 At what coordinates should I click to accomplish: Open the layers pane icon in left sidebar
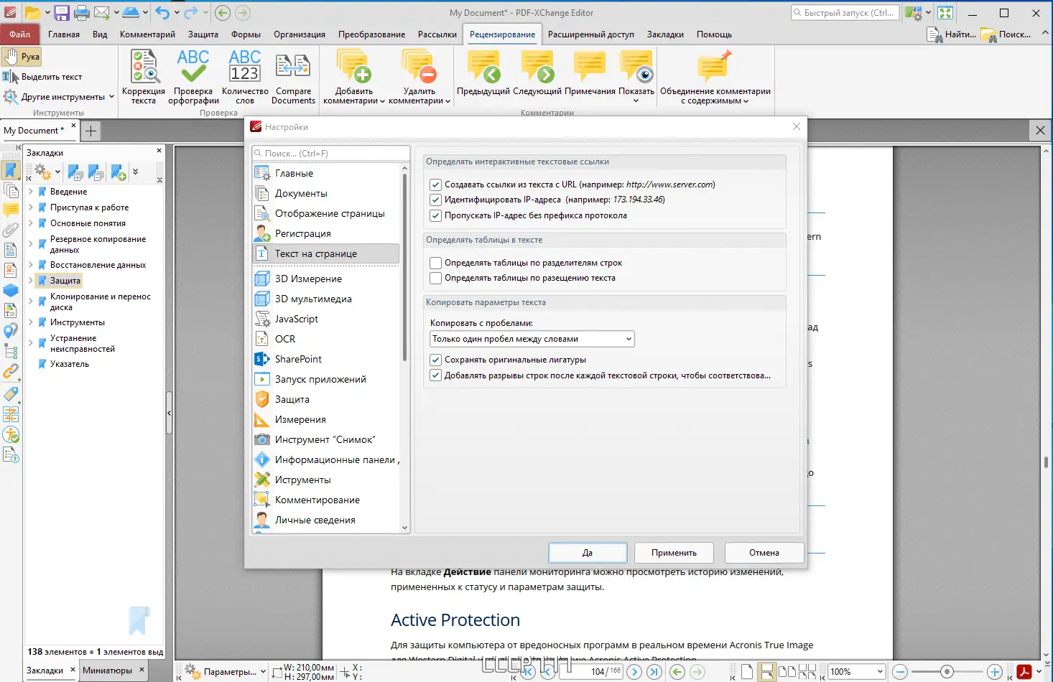pos(10,291)
